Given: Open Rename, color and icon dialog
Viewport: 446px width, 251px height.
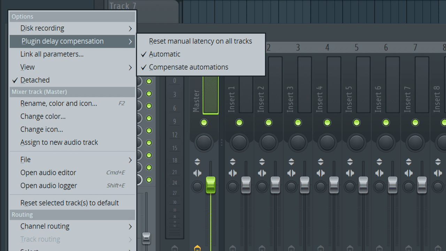Looking at the screenshot, I should point(59,103).
